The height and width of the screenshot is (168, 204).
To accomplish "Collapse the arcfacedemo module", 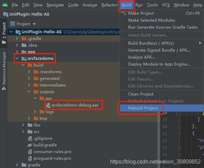I will point(17,58).
